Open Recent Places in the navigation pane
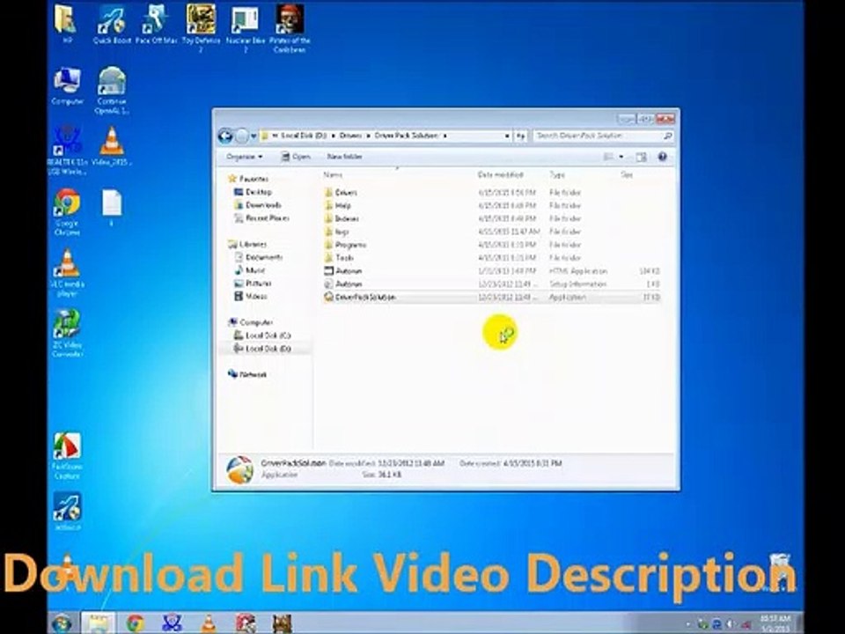This screenshot has width=845, height=634. pyautogui.click(x=267, y=217)
